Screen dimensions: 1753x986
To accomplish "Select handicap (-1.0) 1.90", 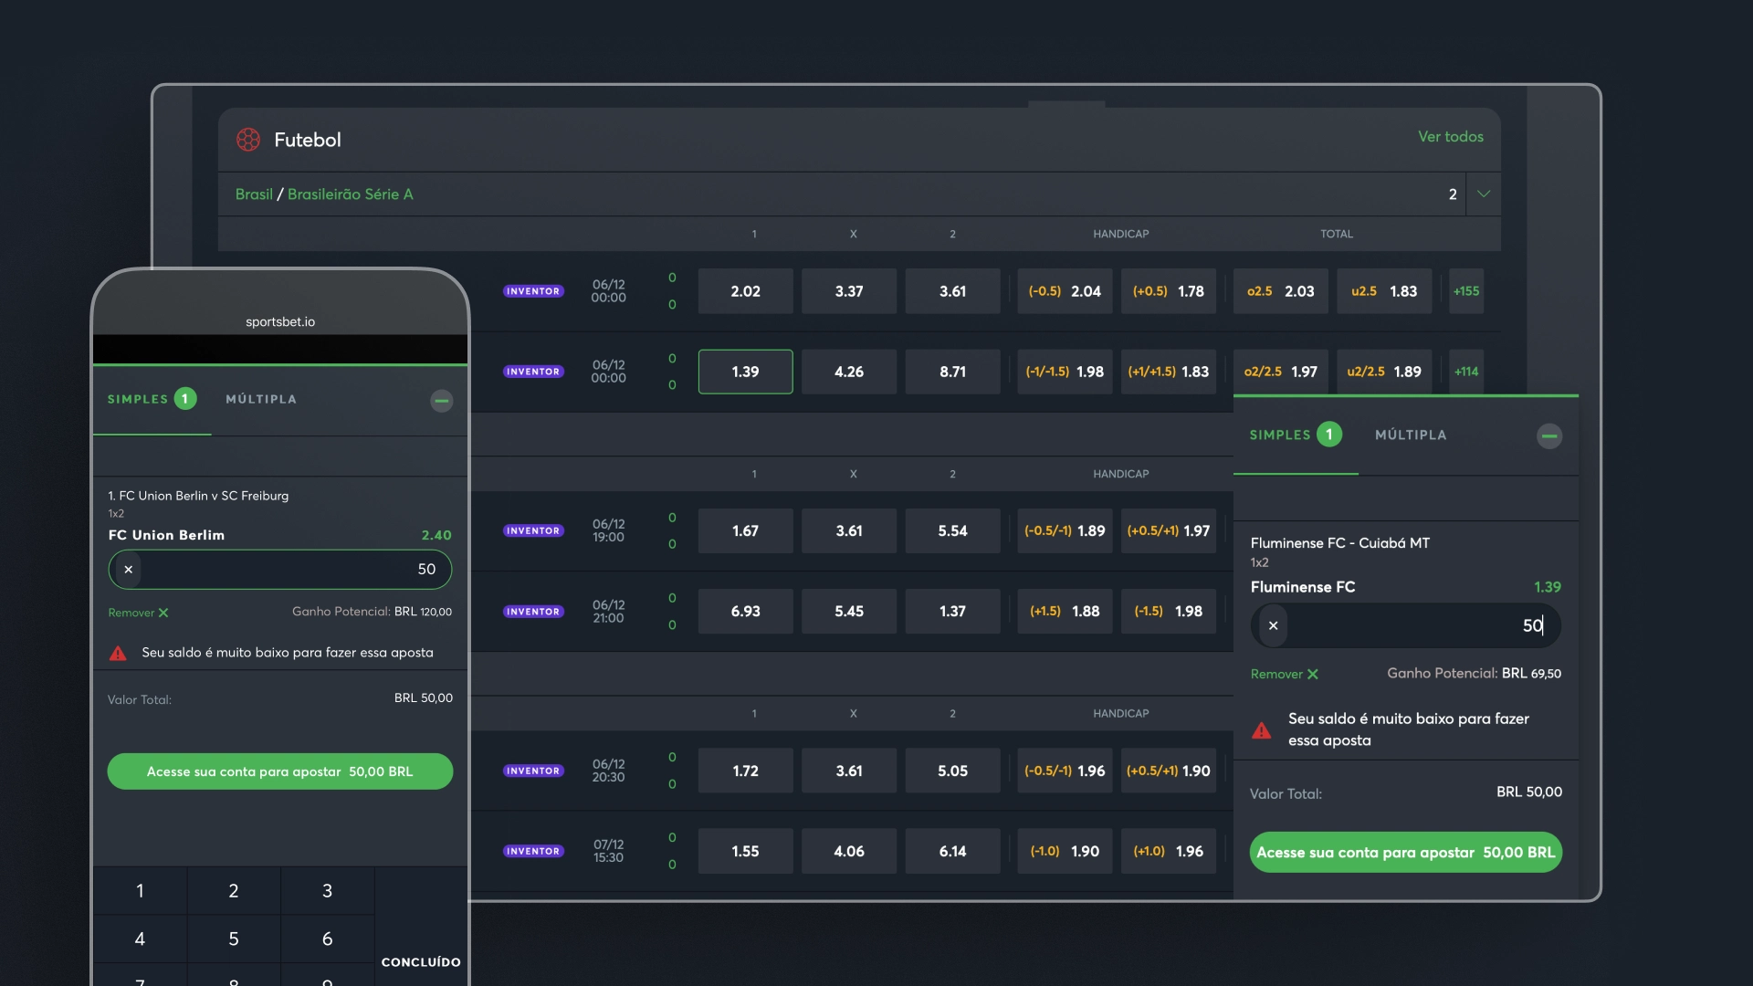I will [x=1065, y=851].
